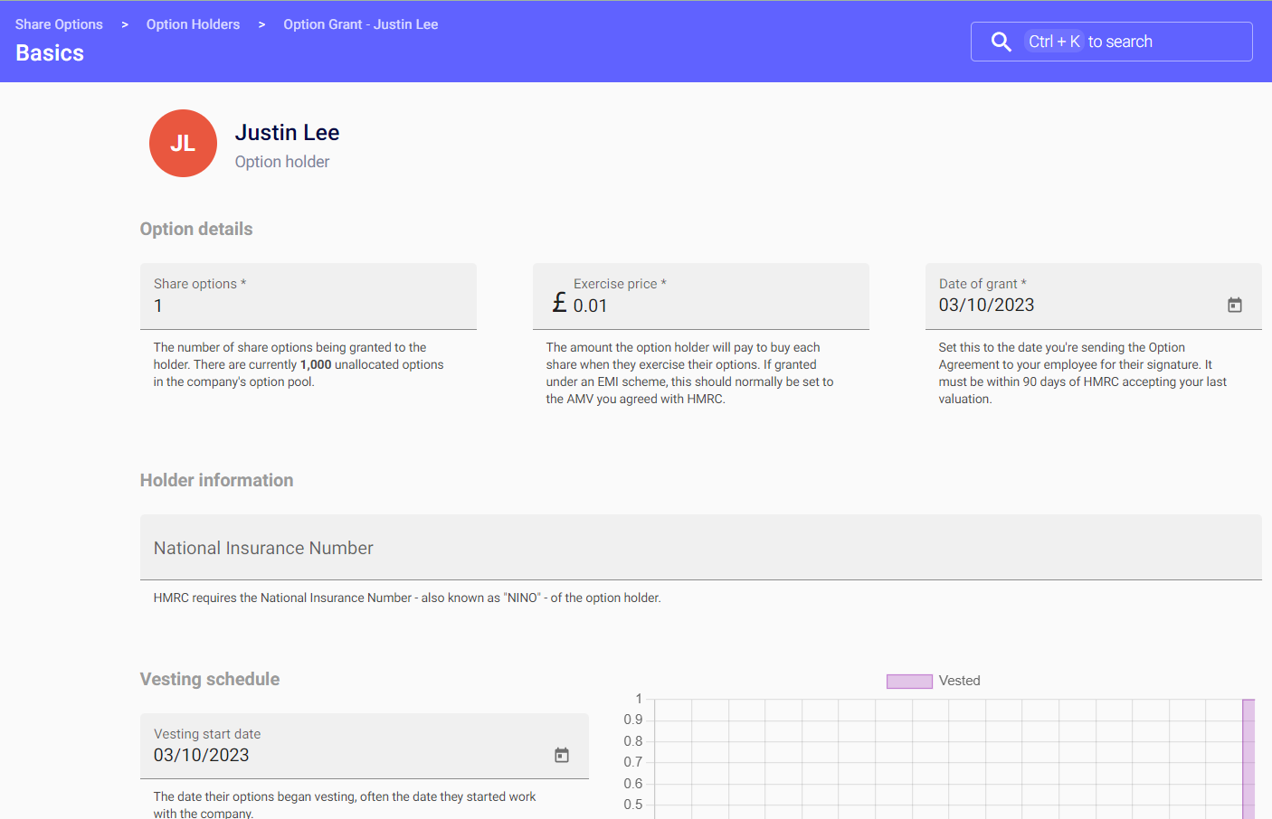
Task: Click the Vesting start date text
Action: click(201, 755)
